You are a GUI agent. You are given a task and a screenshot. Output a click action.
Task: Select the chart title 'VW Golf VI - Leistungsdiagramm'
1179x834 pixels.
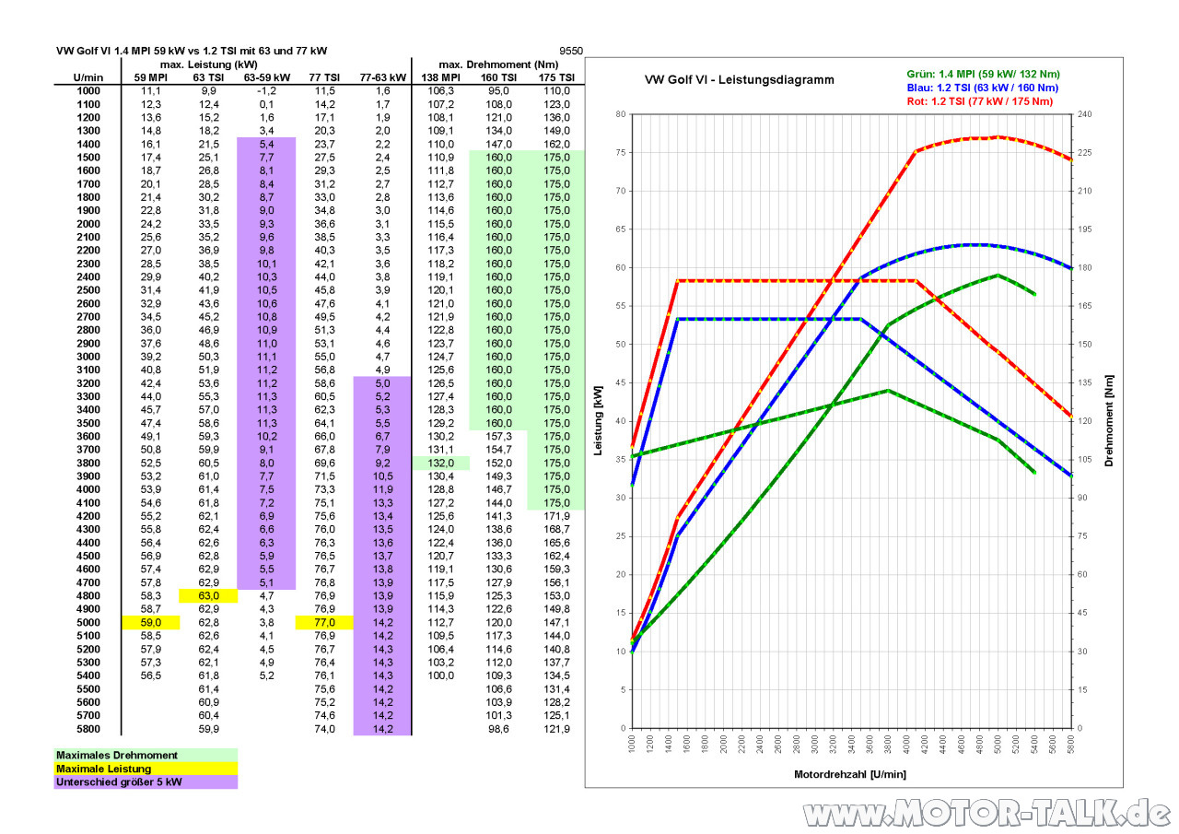740,80
